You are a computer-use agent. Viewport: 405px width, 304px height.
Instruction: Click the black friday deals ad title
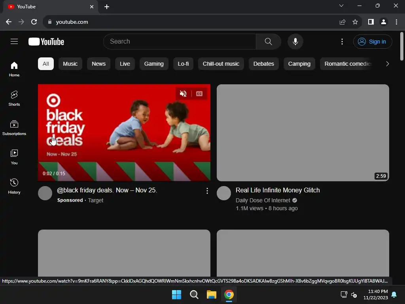pyautogui.click(x=107, y=190)
